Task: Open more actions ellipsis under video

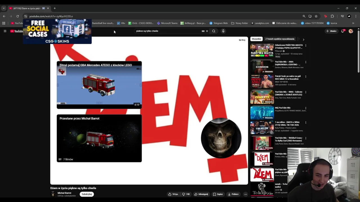Action: 246,194
